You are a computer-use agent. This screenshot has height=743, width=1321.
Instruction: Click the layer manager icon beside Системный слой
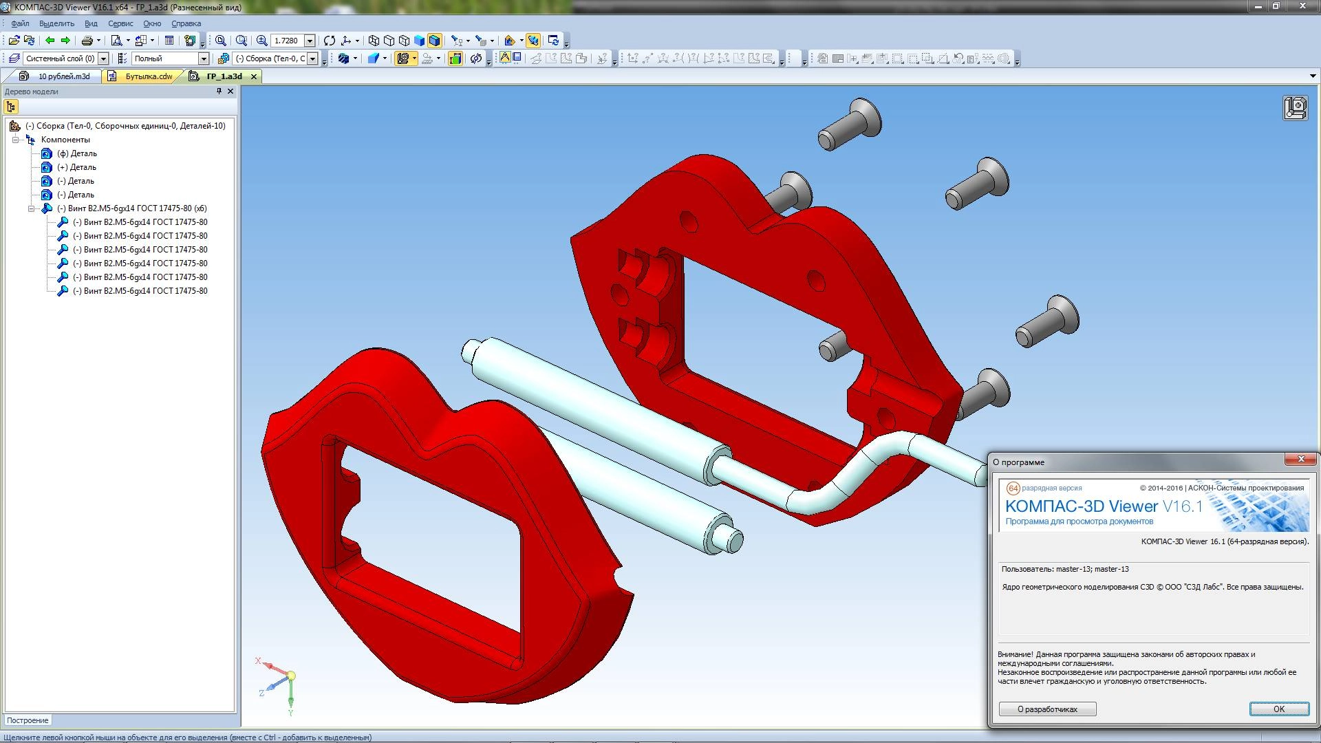point(14,58)
